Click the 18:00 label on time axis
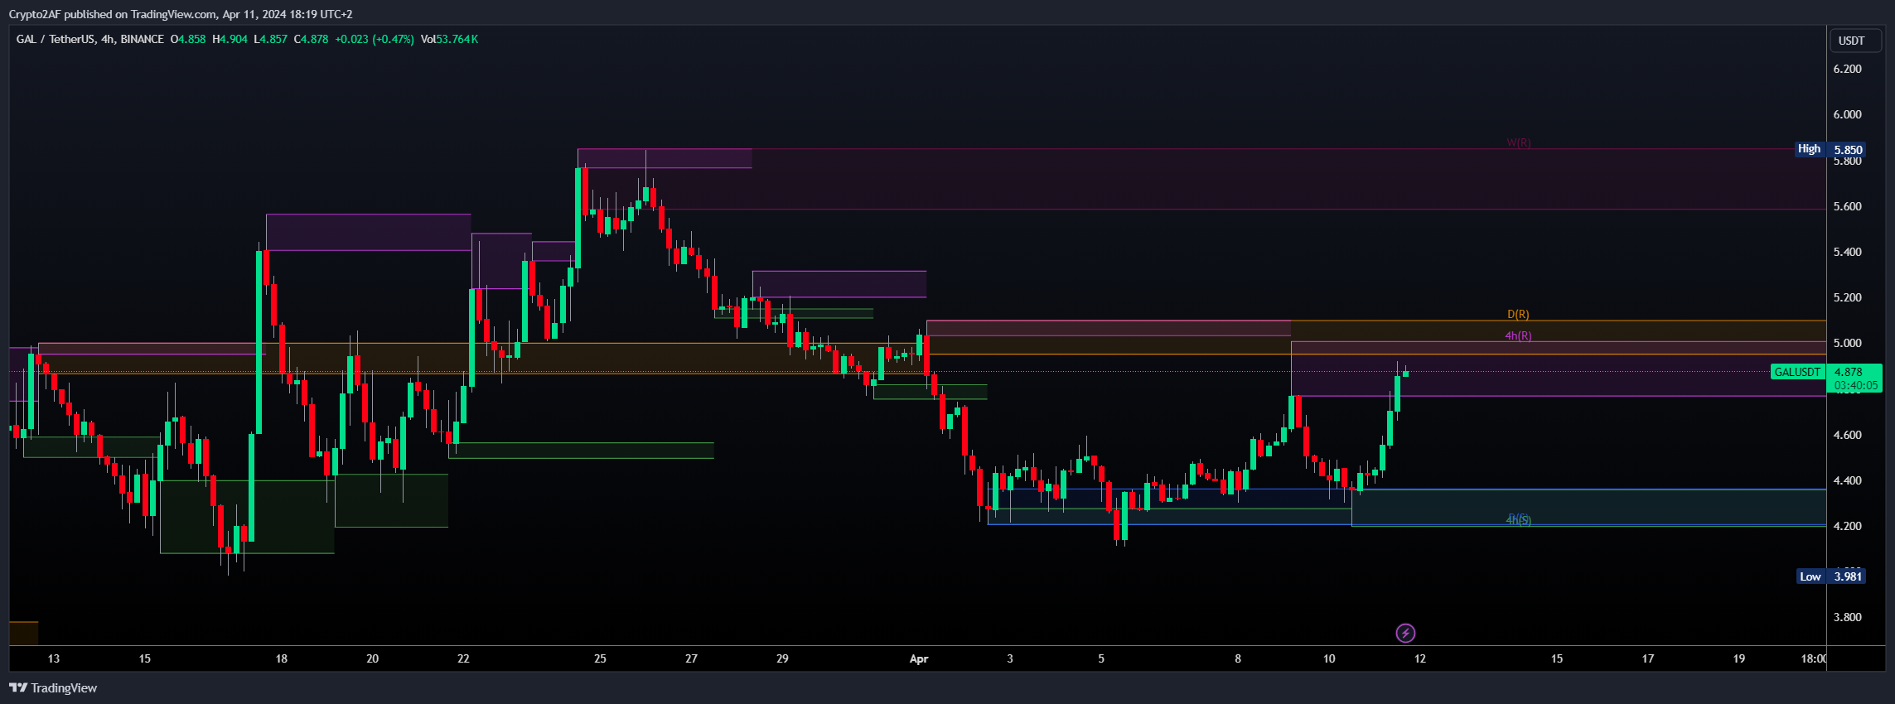Image resolution: width=1895 pixels, height=704 pixels. tap(1813, 659)
